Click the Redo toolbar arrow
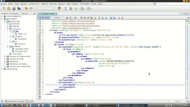The image size is (190, 107). pyautogui.click(x=31, y=9)
